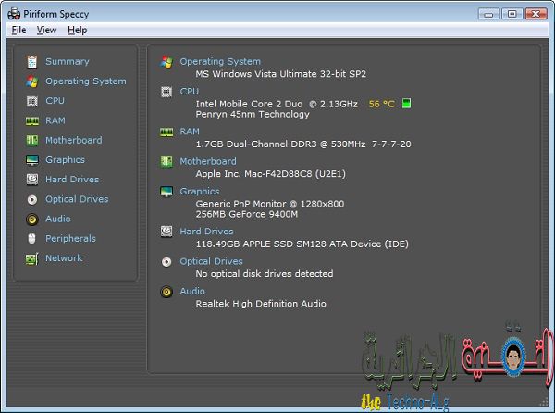Select Peripherals in the sidebar

(70, 239)
